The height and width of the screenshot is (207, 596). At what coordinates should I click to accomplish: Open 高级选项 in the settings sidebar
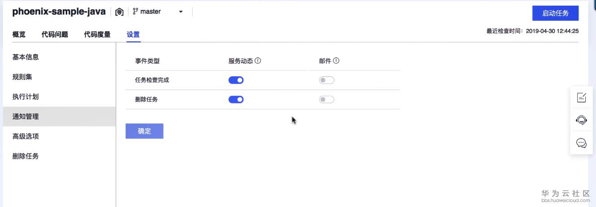(26, 136)
